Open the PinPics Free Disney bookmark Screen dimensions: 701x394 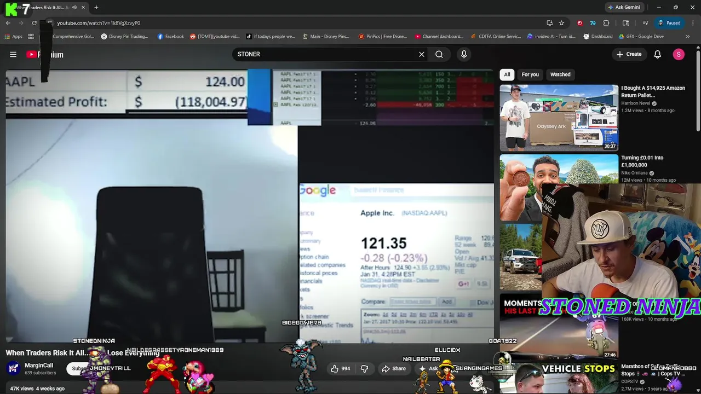pyautogui.click(x=383, y=37)
